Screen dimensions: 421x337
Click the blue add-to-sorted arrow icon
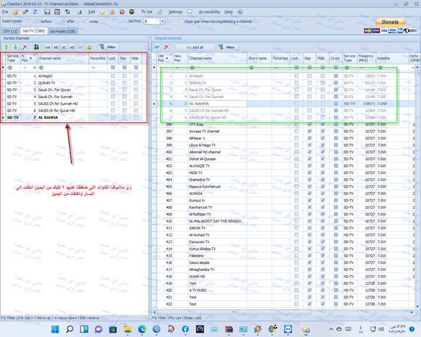[157, 47]
